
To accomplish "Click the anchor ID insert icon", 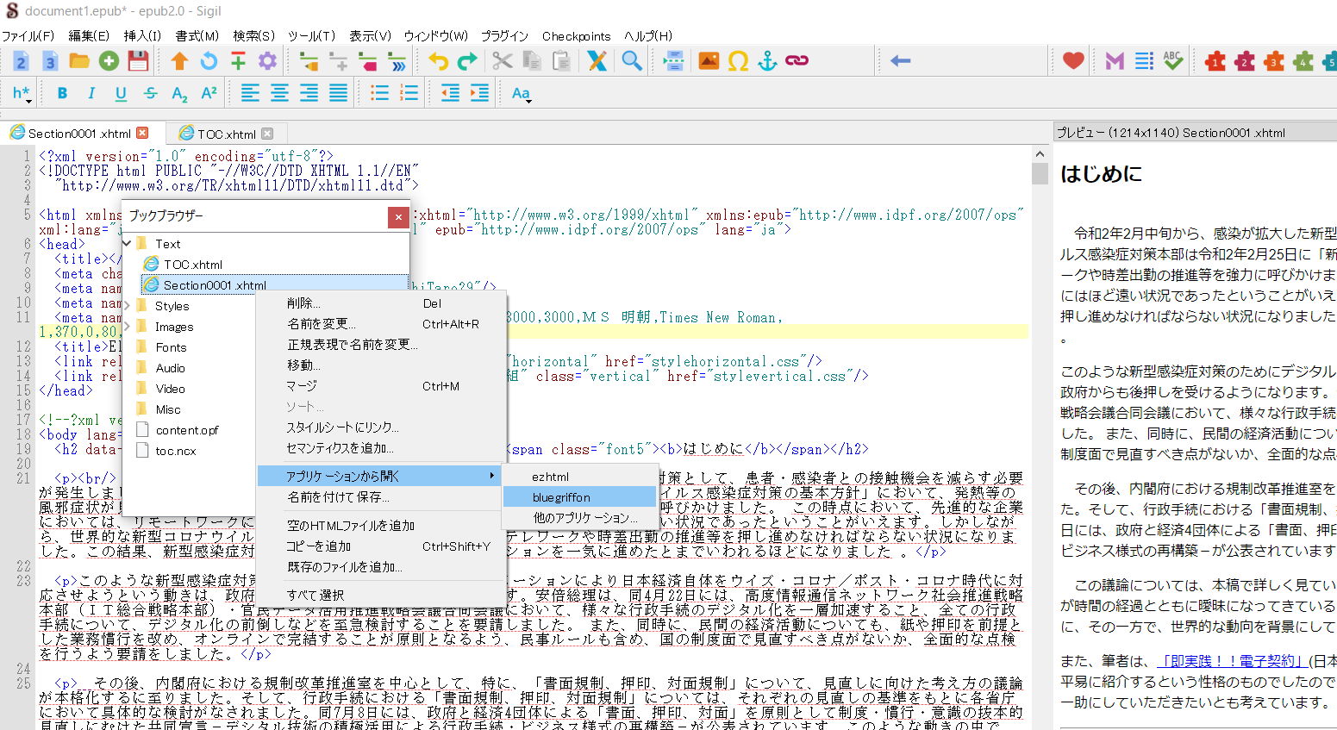I will (x=767, y=60).
